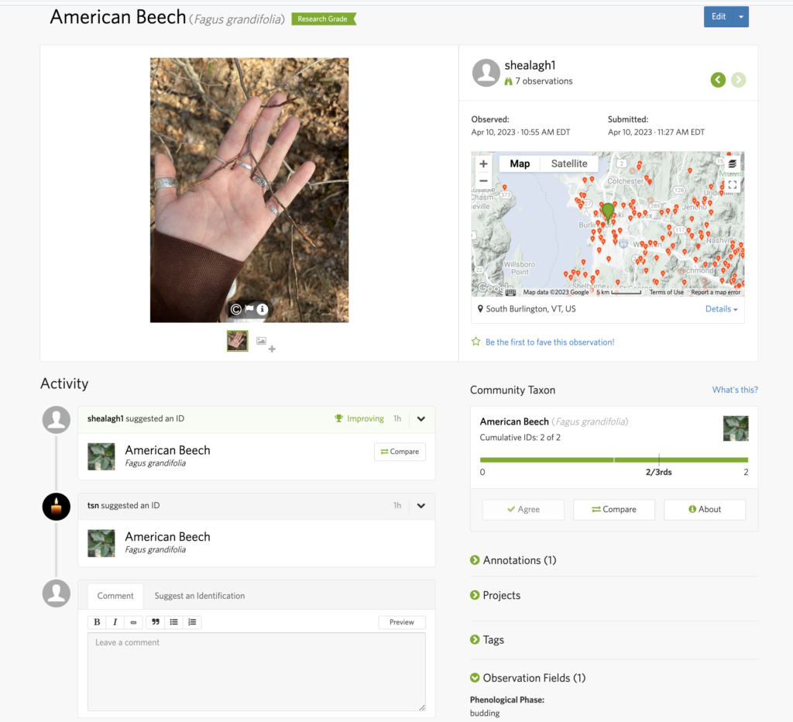
Task: Click the Leave a comment text area
Action: pos(256,671)
